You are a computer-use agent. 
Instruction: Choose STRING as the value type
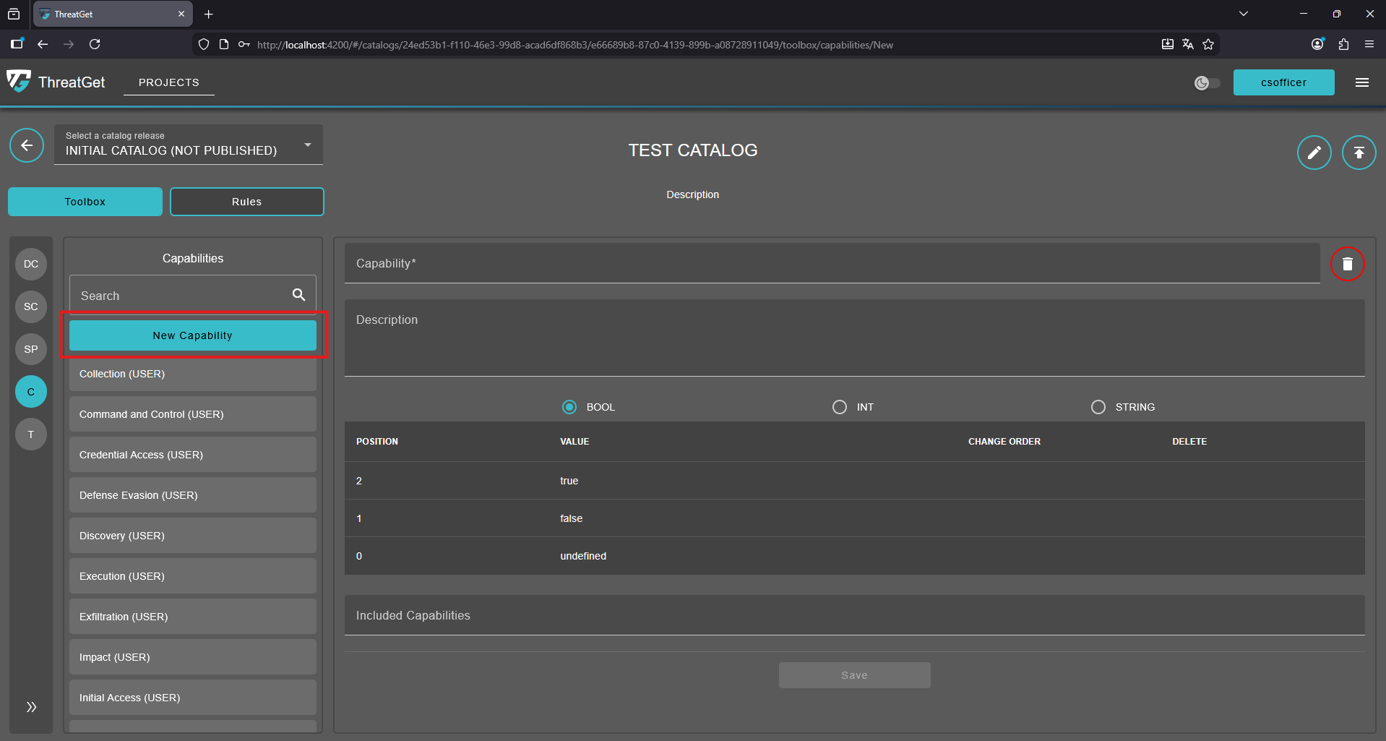pos(1098,407)
